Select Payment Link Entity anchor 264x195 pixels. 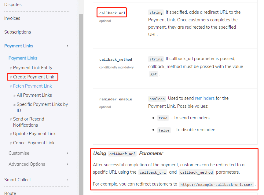click(32, 68)
